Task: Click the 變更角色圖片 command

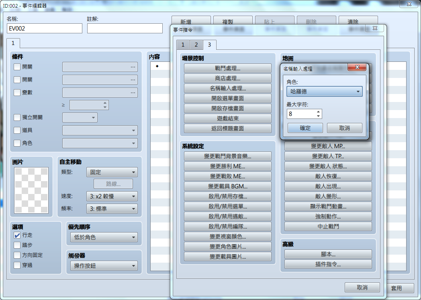Action: pos(228,247)
